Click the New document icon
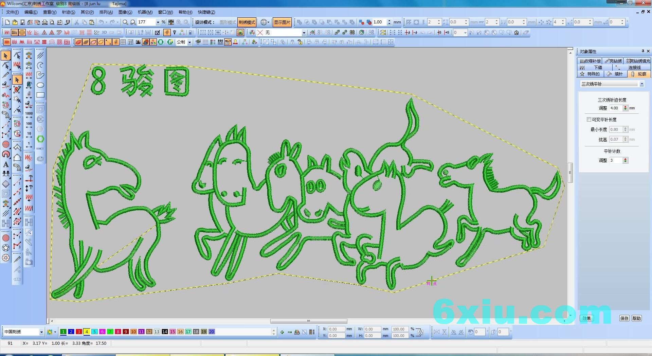The image size is (652, 356). [7, 22]
